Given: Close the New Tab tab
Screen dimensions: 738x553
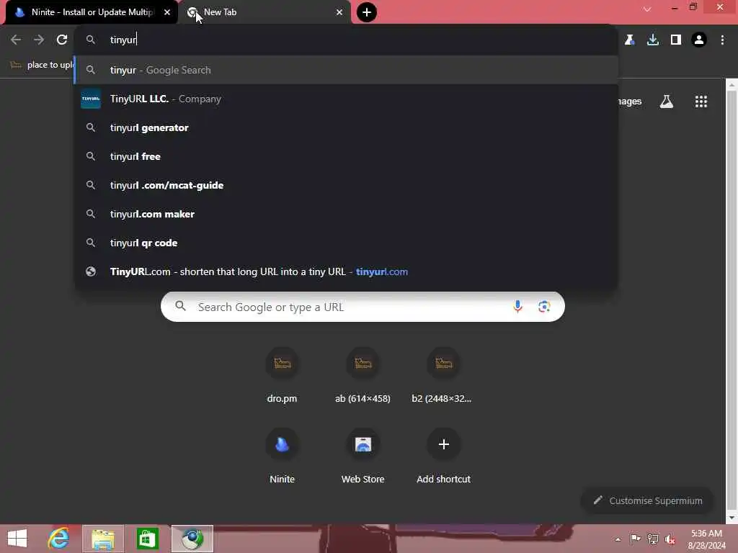Looking at the screenshot, I should point(339,12).
